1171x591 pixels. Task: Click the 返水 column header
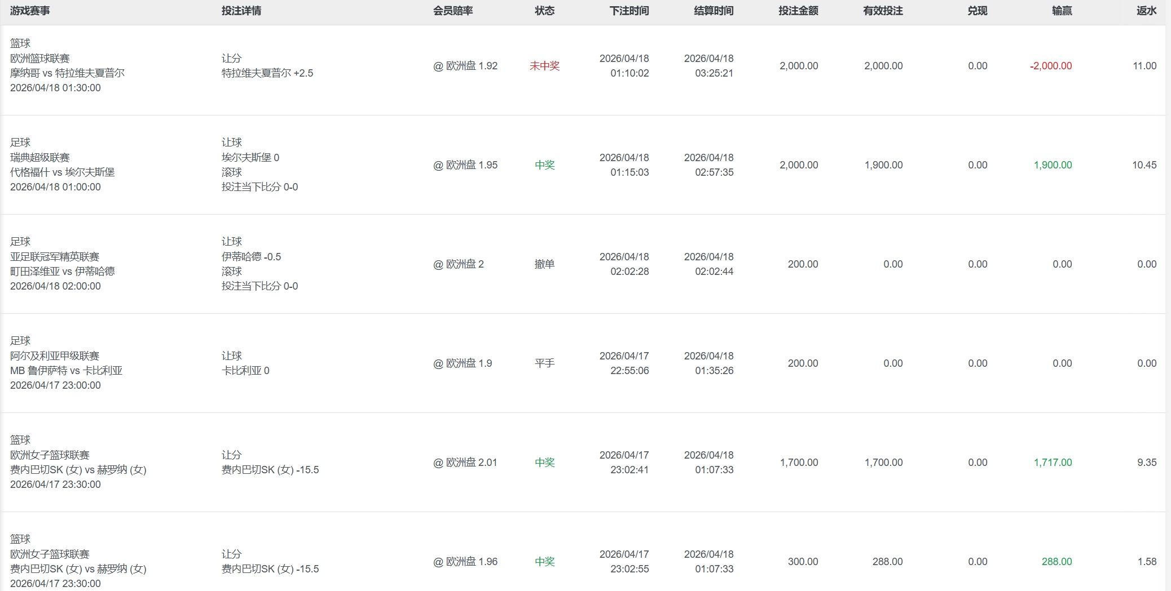(x=1146, y=11)
